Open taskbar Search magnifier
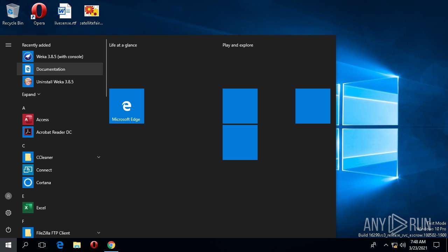Image resolution: width=448 pixels, height=252 pixels. 25,245
